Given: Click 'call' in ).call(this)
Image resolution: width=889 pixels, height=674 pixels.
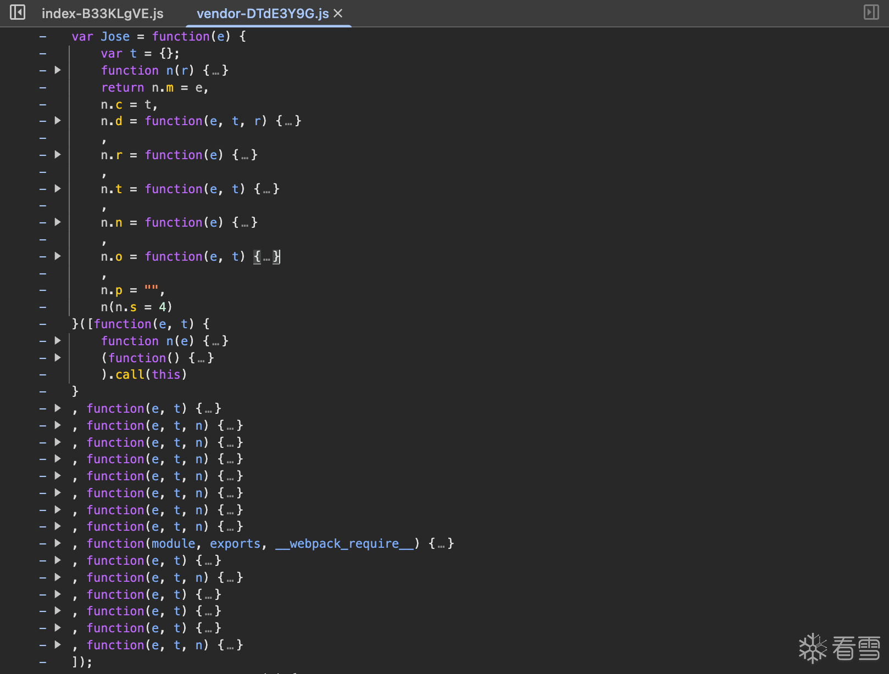Looking at the screenshot, I should (130, 374).
